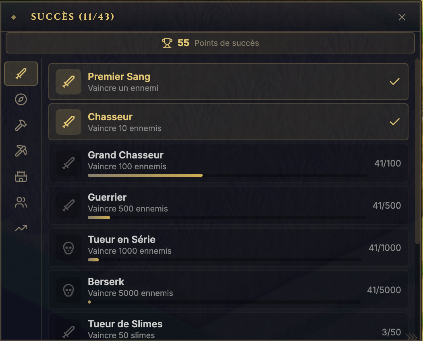Click the skull icon for Tueur en Série

[68, 248]
